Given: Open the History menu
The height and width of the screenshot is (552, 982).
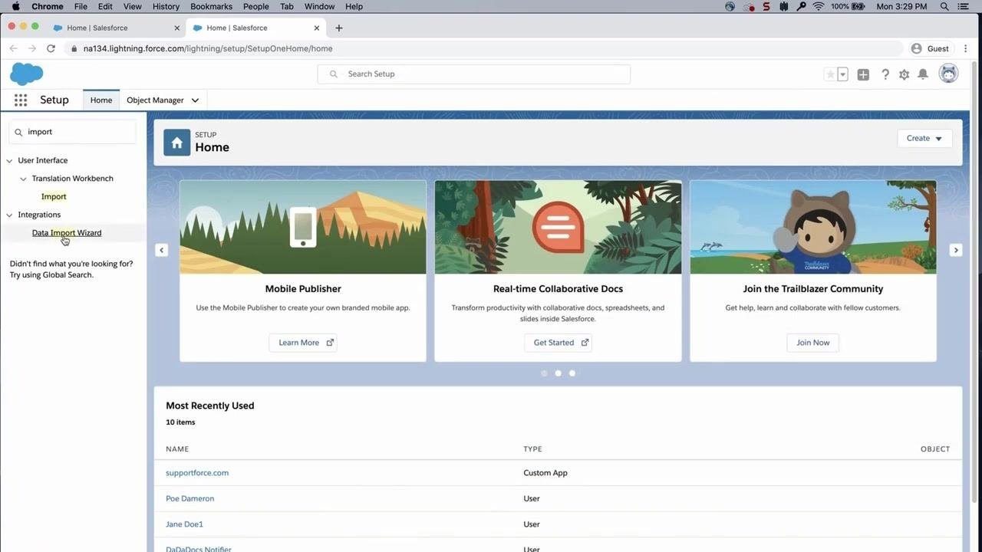Looking at the screenshot, I should (166, 6).
